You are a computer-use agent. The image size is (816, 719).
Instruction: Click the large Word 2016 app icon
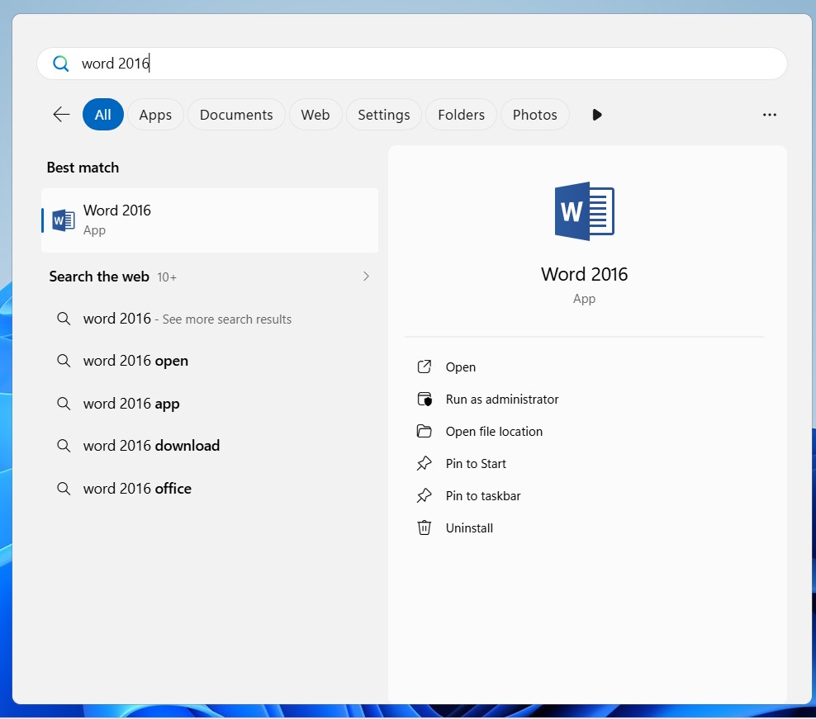[x=584, y=211]
